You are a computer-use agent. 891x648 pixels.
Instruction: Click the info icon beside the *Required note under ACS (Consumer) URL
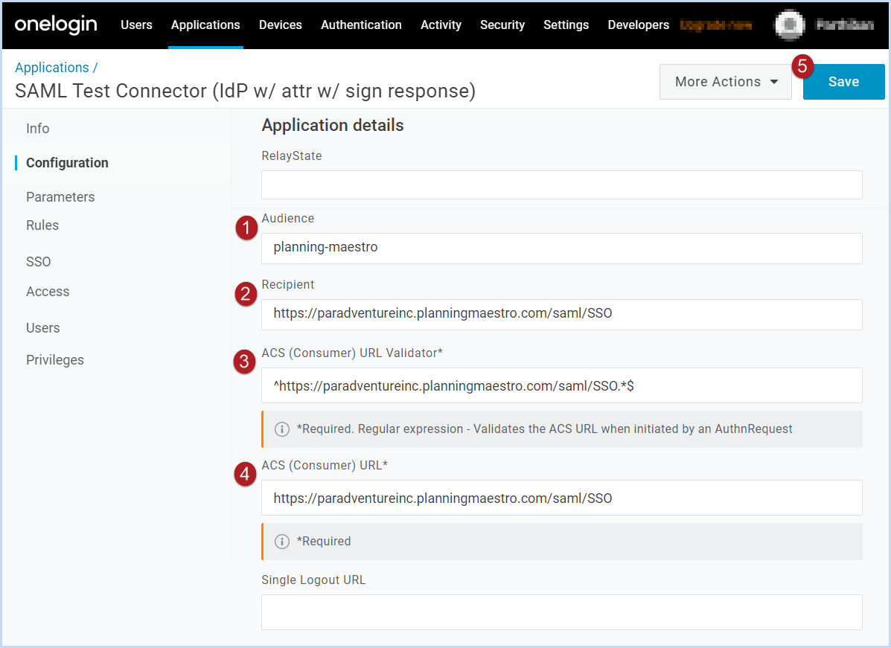click(x=282, y=541)
